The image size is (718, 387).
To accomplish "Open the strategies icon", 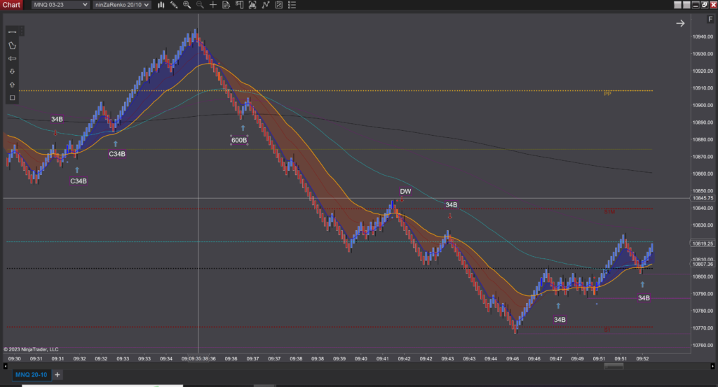I will click(279, 5).
